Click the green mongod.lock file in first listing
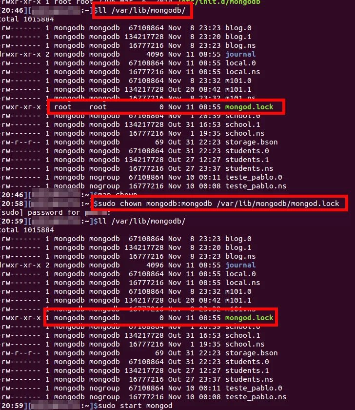The width and height of the screenshot is (355, 410). click(x=249, y=107)
